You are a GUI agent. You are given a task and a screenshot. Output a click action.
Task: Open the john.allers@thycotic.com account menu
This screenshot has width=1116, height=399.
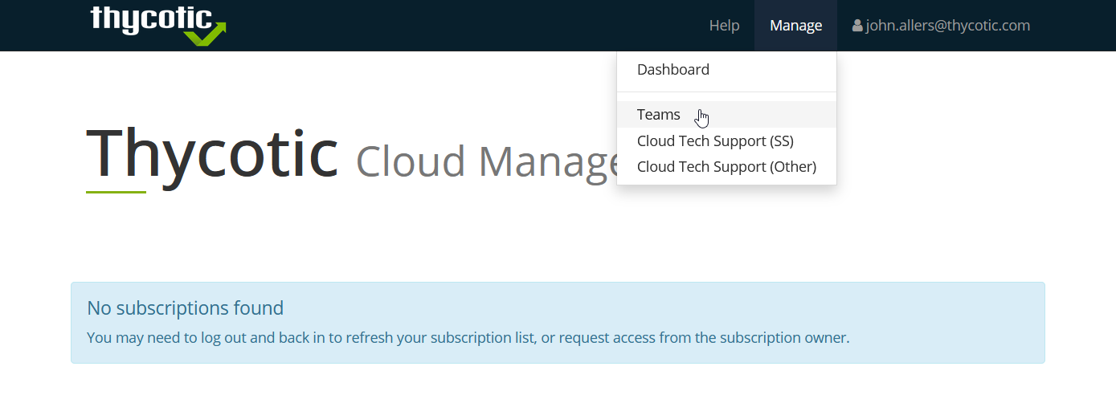point(941,26)
